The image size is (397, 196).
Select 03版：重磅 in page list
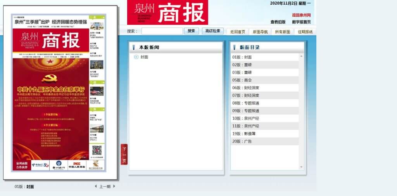[x=265, y=72]
